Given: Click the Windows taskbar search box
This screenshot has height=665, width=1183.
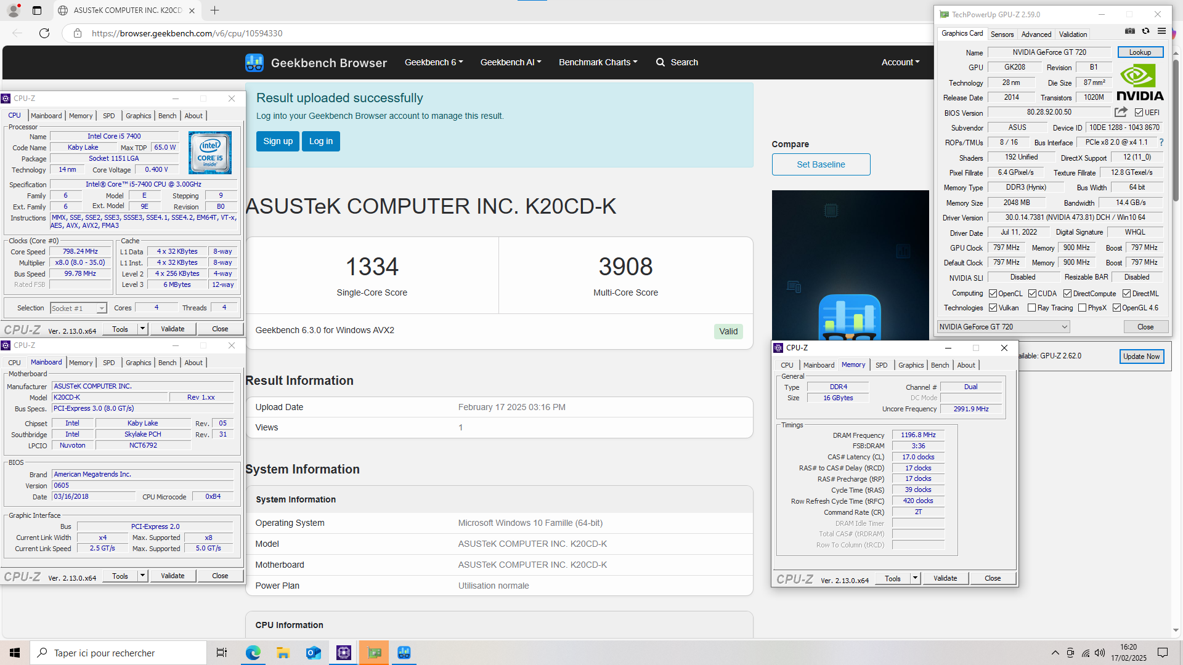Looking at the screenshot, I should coord(118,653).
